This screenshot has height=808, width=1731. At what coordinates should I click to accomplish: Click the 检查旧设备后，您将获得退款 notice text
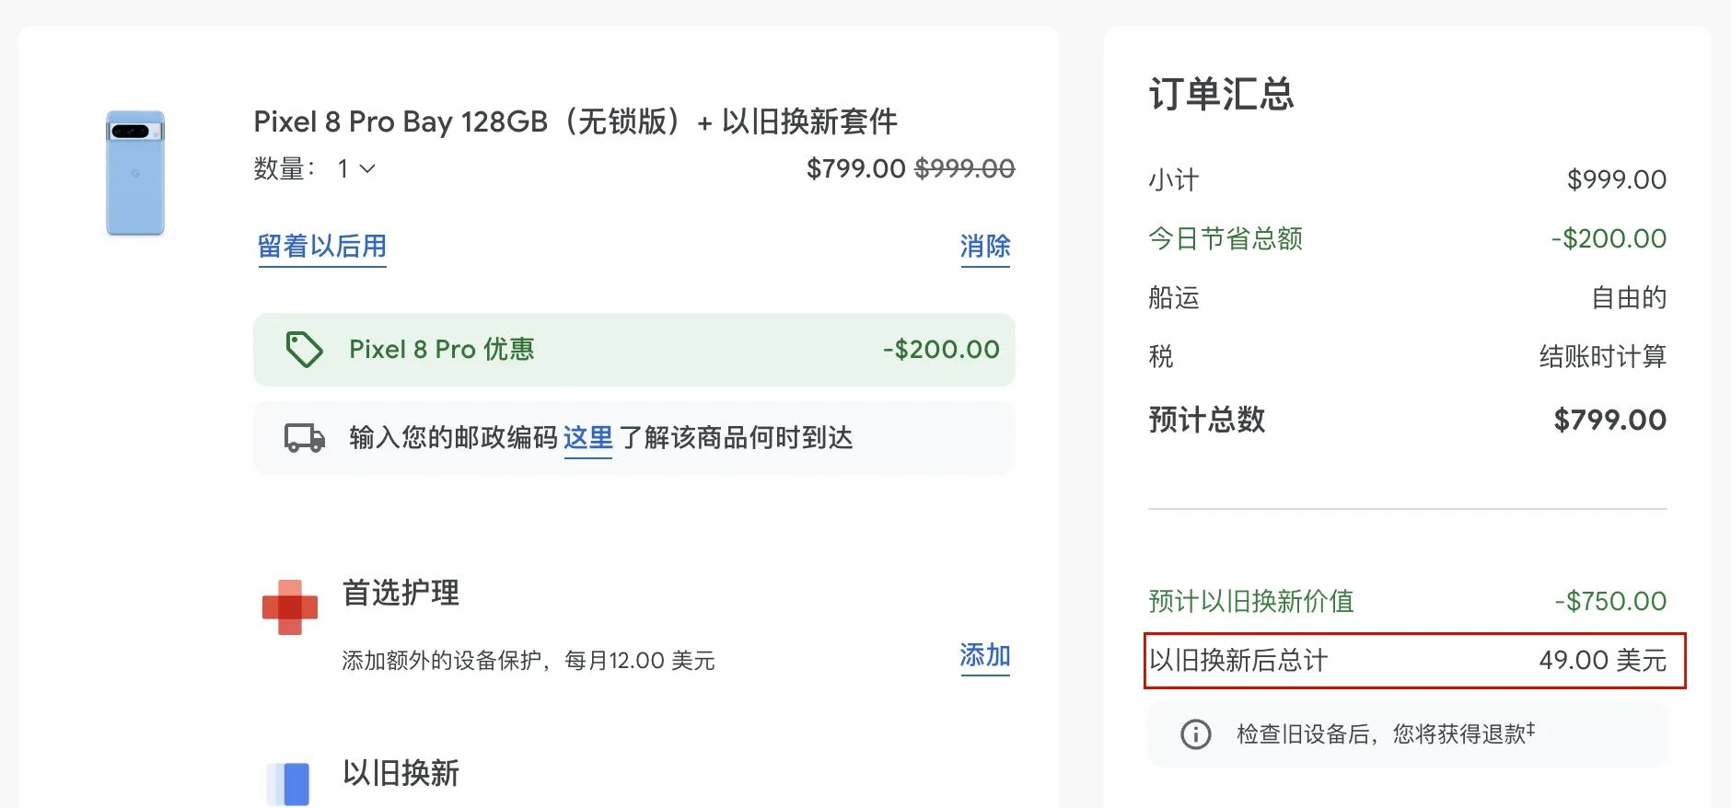1386,733
